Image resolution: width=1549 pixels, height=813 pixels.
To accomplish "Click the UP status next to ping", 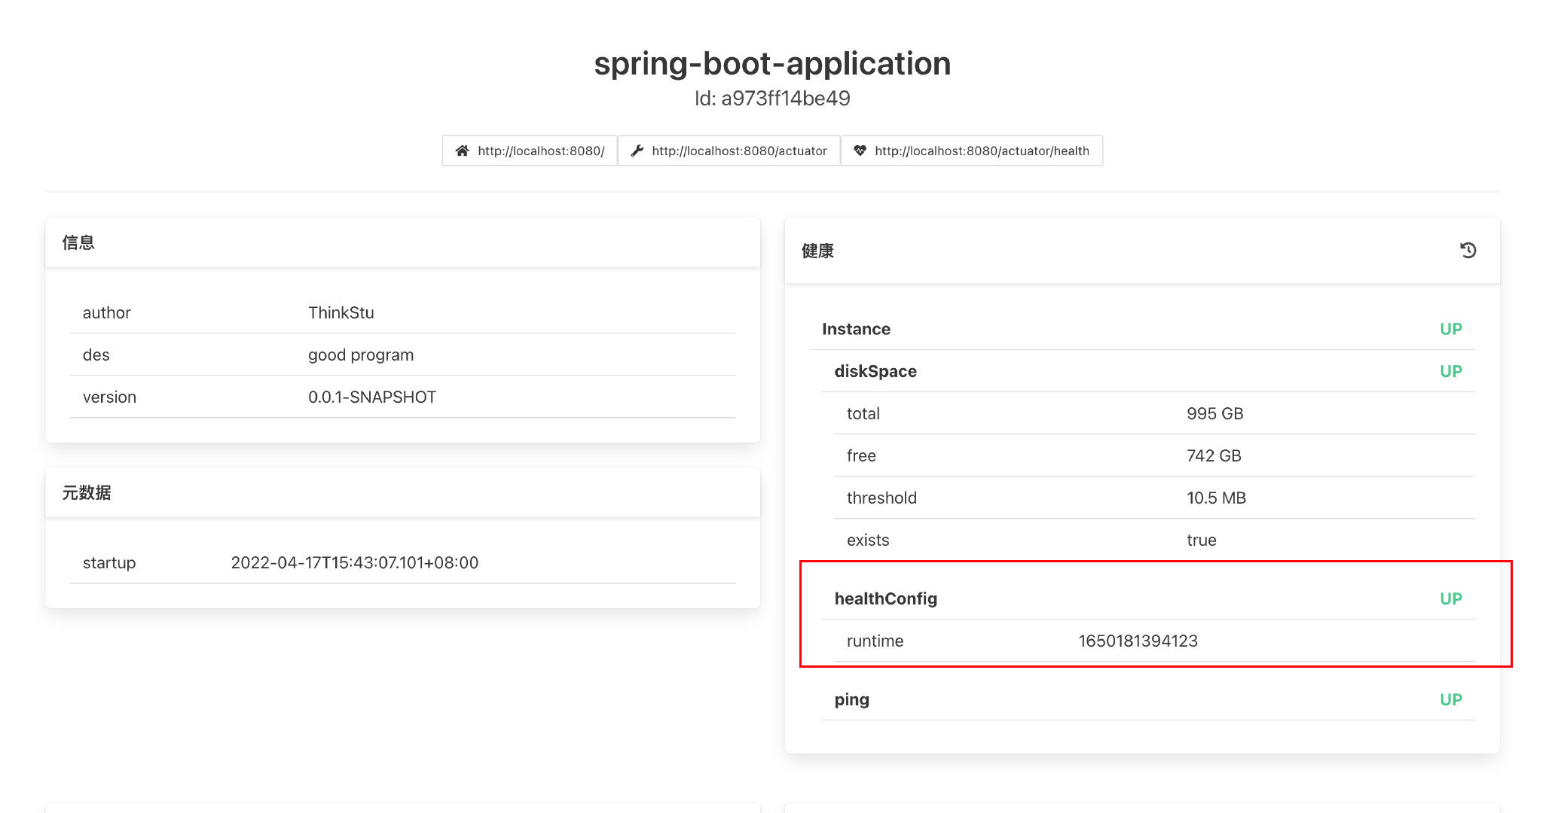I will tap(1450, 699).
